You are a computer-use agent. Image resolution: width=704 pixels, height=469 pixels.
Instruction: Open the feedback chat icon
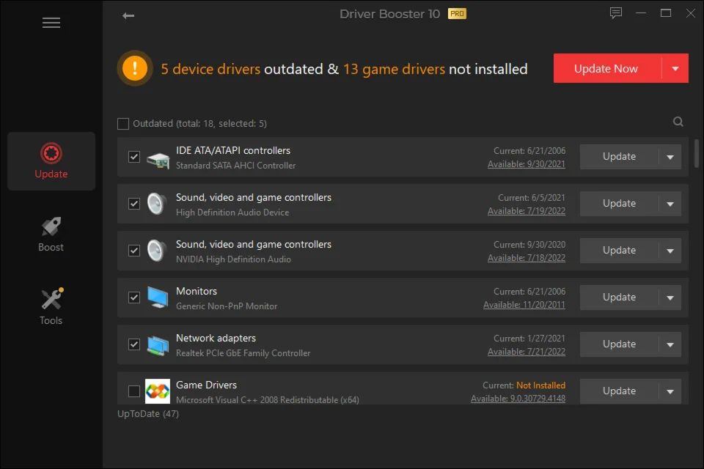point(616,13)
